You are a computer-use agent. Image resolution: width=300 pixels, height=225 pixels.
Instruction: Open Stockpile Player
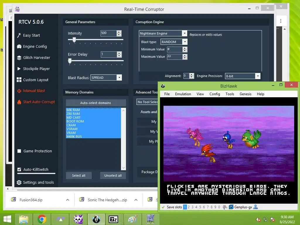(x=33, y=69)
